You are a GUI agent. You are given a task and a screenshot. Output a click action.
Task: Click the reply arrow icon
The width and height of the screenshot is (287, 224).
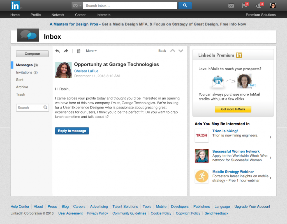pyautogui.click(x=57, y=51)
